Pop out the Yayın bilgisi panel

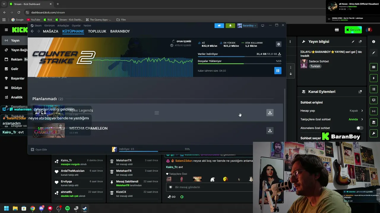click(360, 42)
